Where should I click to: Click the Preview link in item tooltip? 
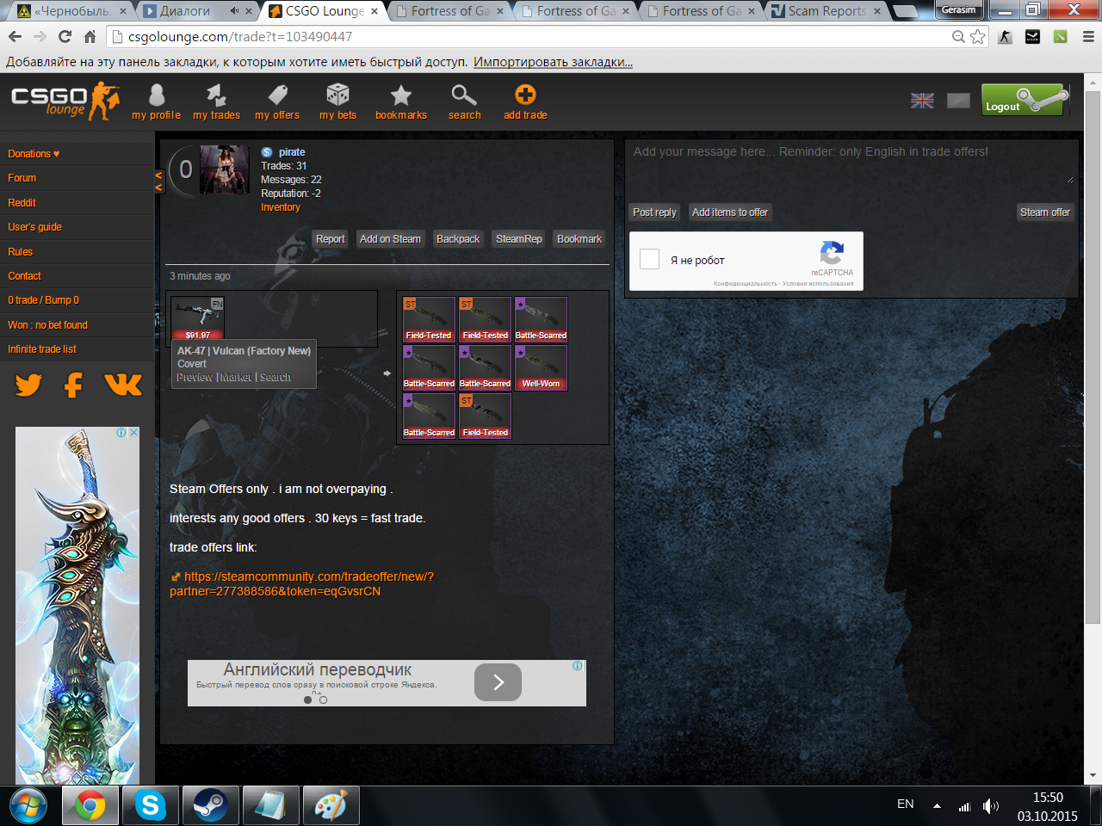(195, 378)
